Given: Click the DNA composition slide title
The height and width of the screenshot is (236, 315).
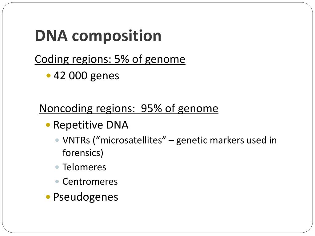Looking at the screenshot, I should (98, 36).
